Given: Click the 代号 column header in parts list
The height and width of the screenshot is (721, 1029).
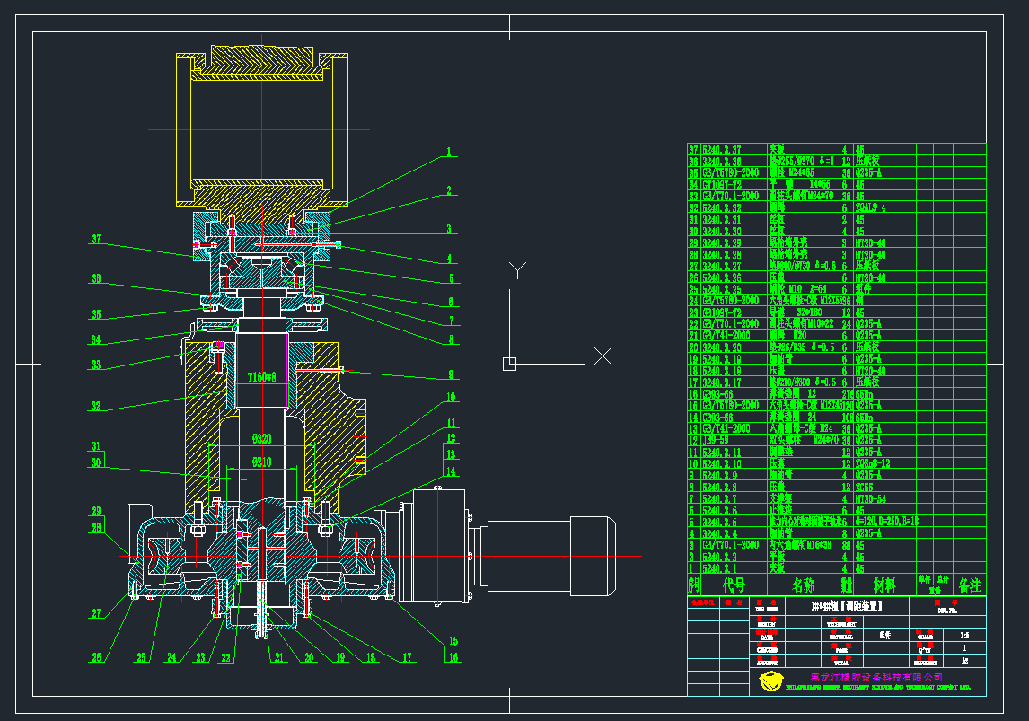Looking at the screenshot, I should (734, 585).
